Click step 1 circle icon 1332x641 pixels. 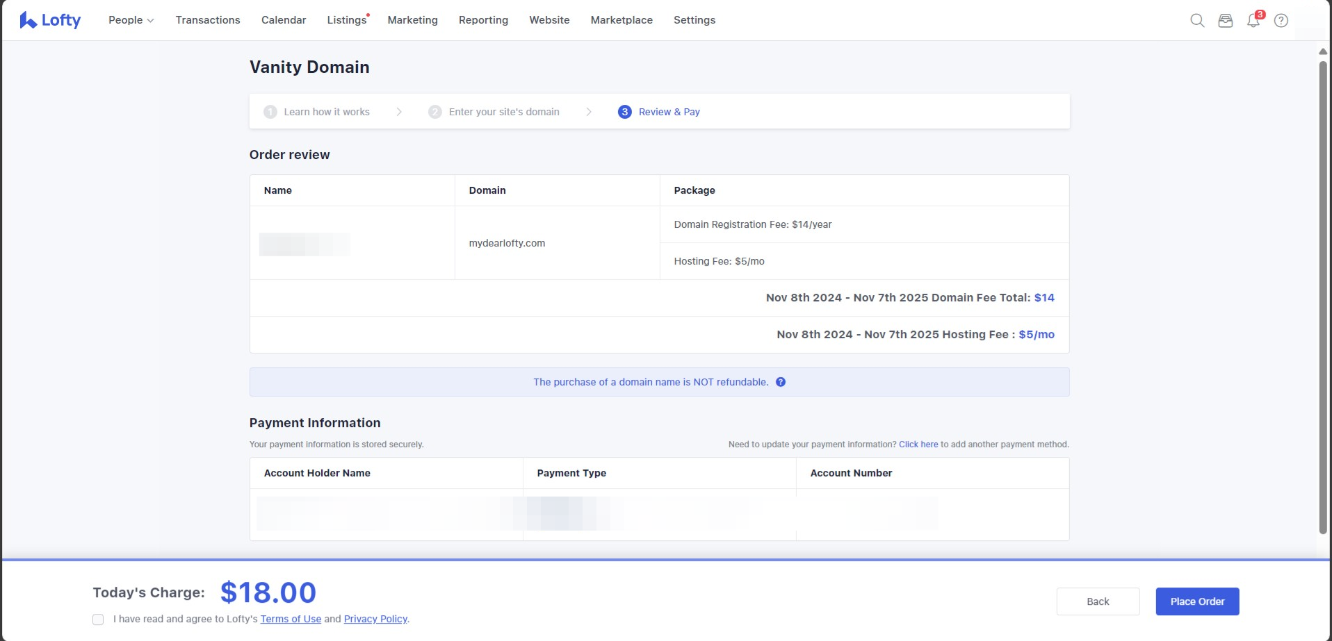tap(270, 112)
